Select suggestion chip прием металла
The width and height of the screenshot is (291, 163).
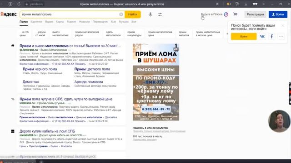click(x=184, y=34)
